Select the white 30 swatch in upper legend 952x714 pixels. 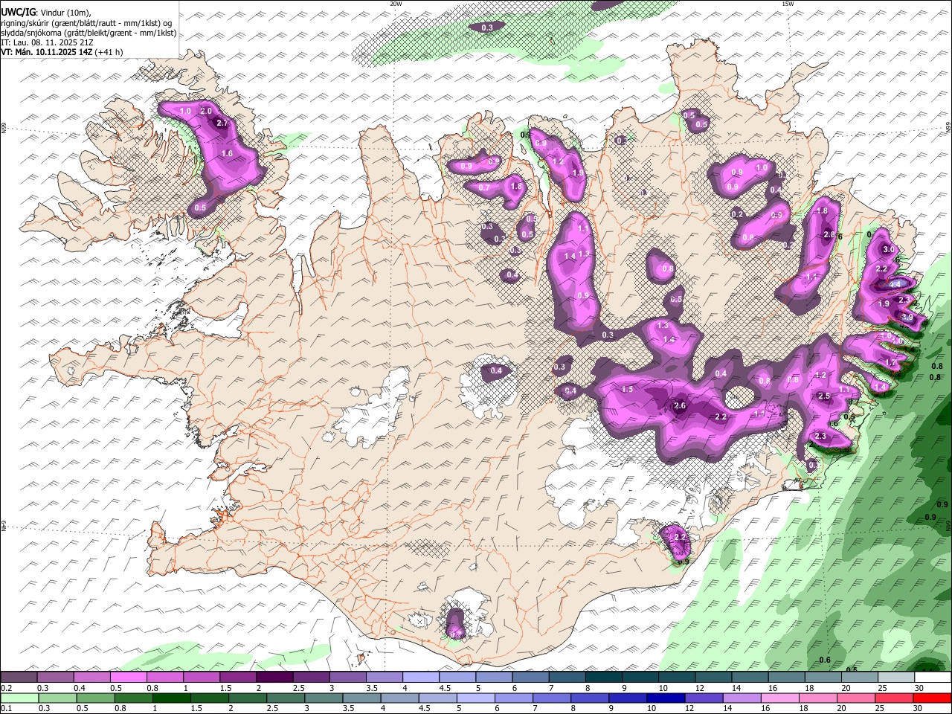[x=932, y=678]
